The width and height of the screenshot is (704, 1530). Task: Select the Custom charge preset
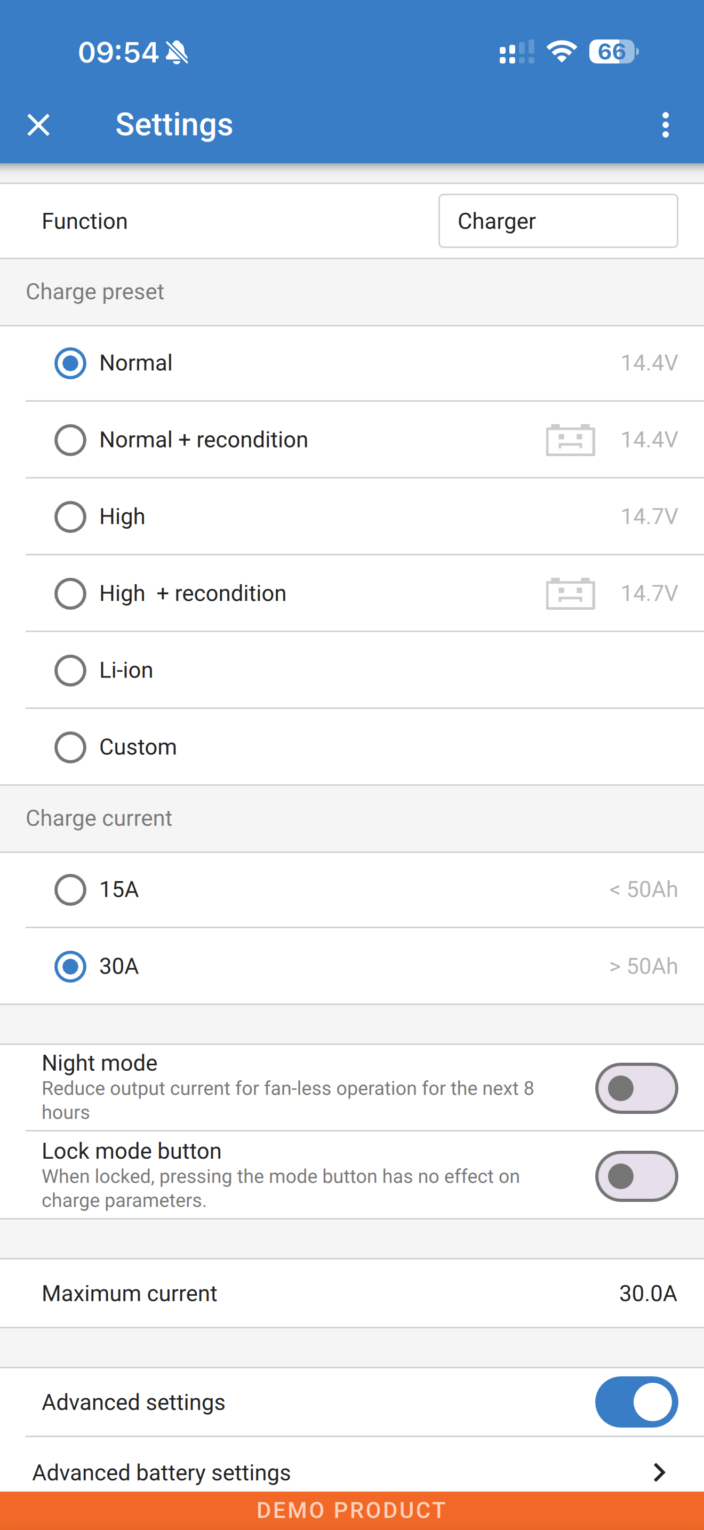(70, 747)
